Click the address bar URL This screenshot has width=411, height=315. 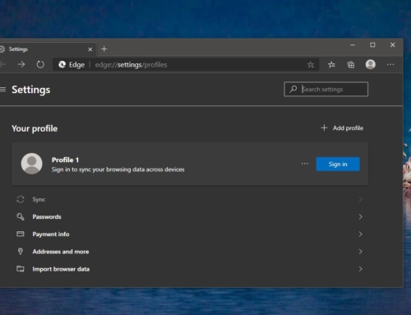[x=131, y=65]
